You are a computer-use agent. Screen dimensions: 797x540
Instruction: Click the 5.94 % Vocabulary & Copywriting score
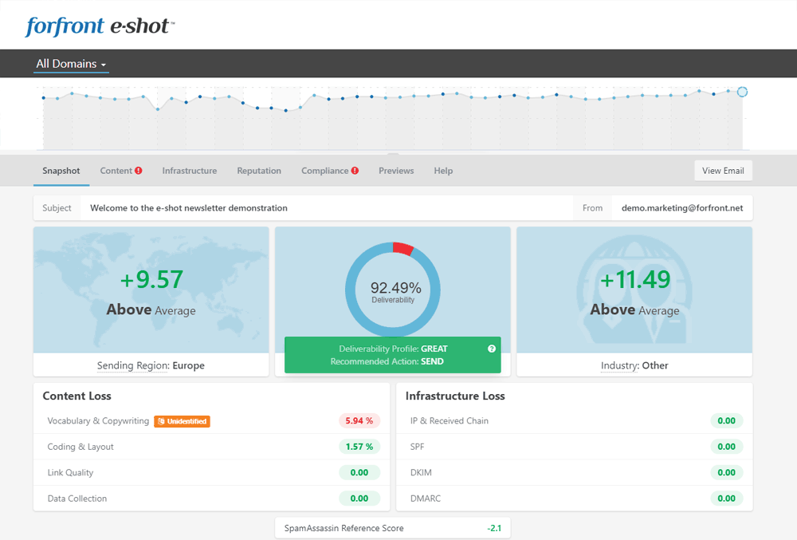(359, 421)
